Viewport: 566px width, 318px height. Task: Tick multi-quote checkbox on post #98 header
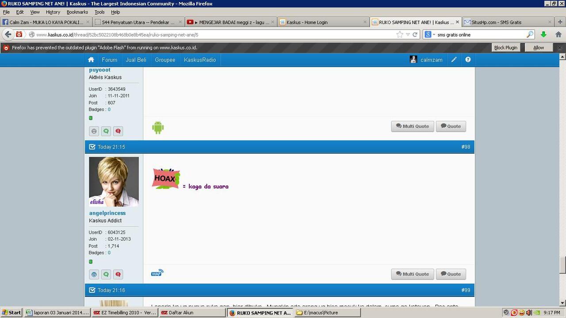coord(92,147)
